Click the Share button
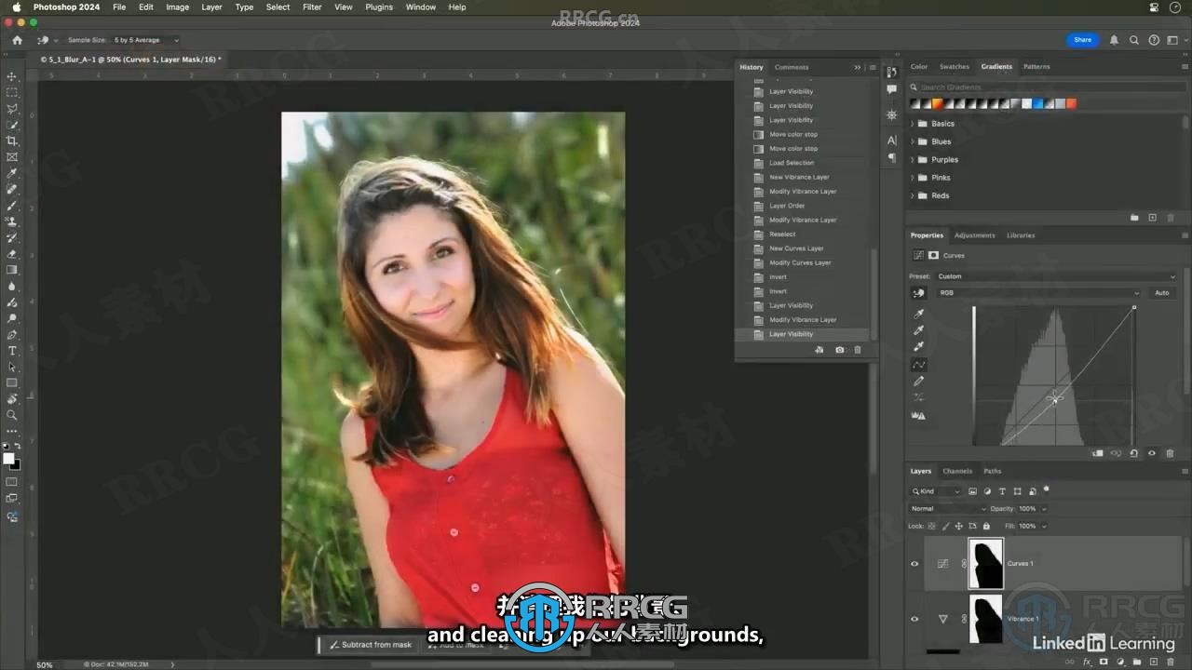 tap(1082, 40)
